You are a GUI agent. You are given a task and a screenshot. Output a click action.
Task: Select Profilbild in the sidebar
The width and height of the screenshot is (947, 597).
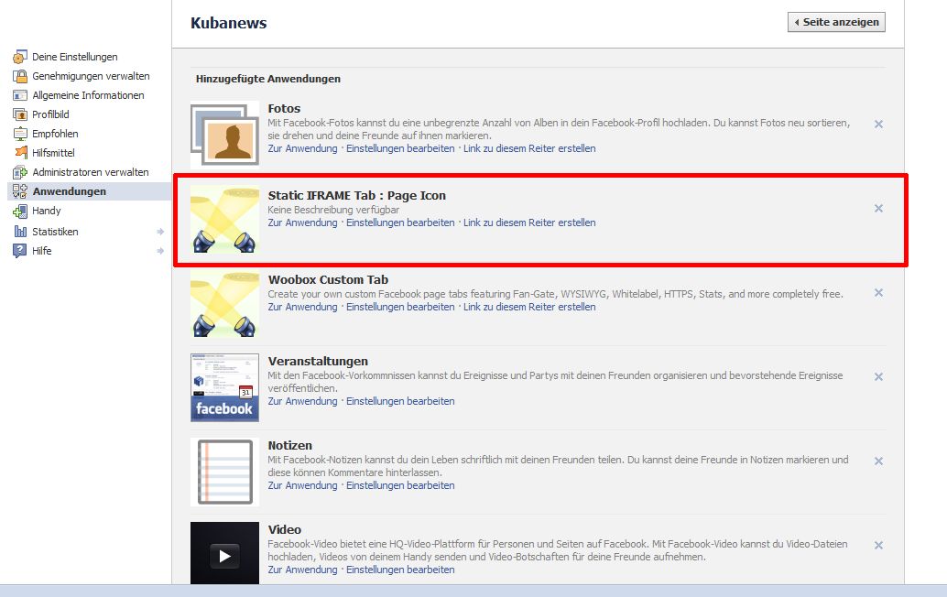click(50, 114)
